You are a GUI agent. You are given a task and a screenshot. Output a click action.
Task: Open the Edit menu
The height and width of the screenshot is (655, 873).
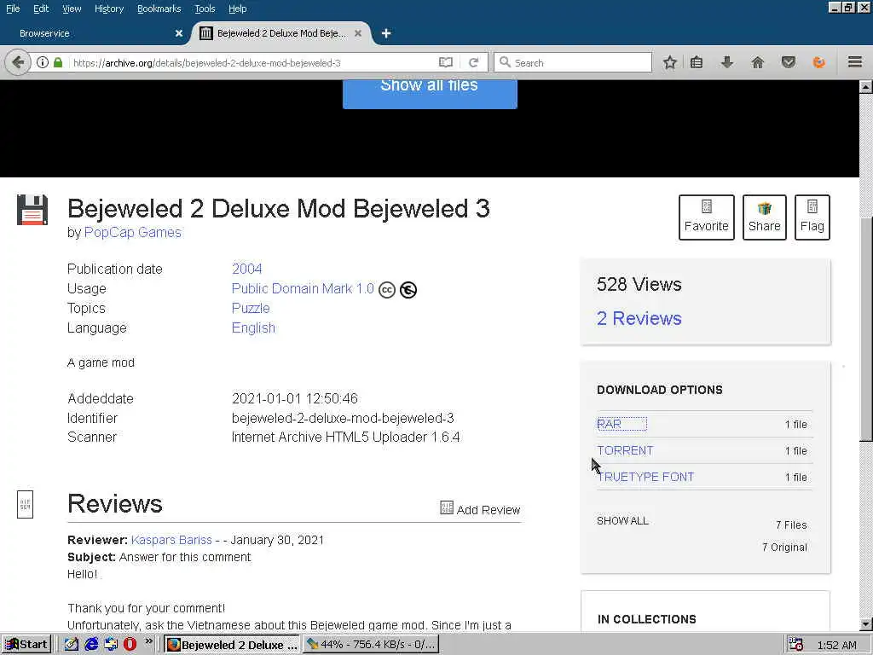[41, 9]
